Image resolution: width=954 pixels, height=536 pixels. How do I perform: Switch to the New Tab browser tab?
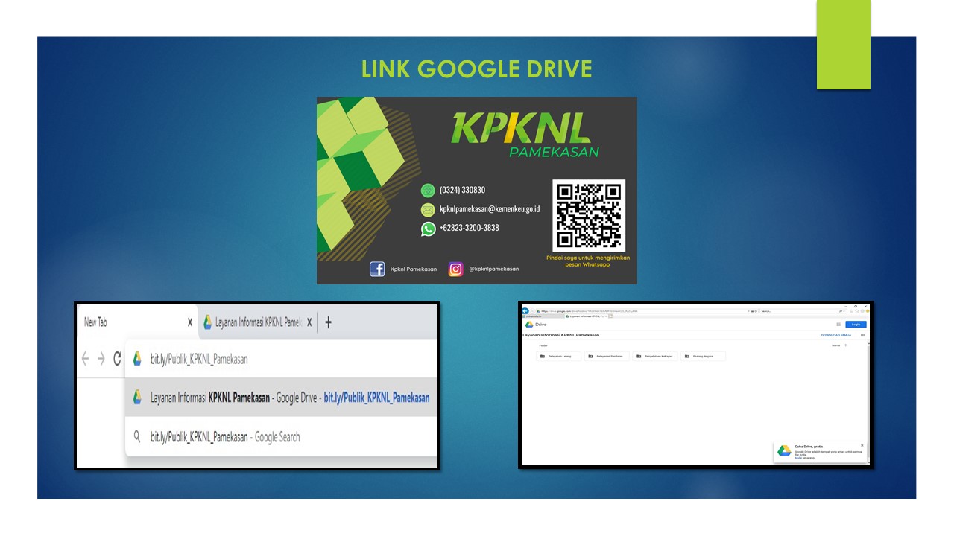tap(127, 322)
